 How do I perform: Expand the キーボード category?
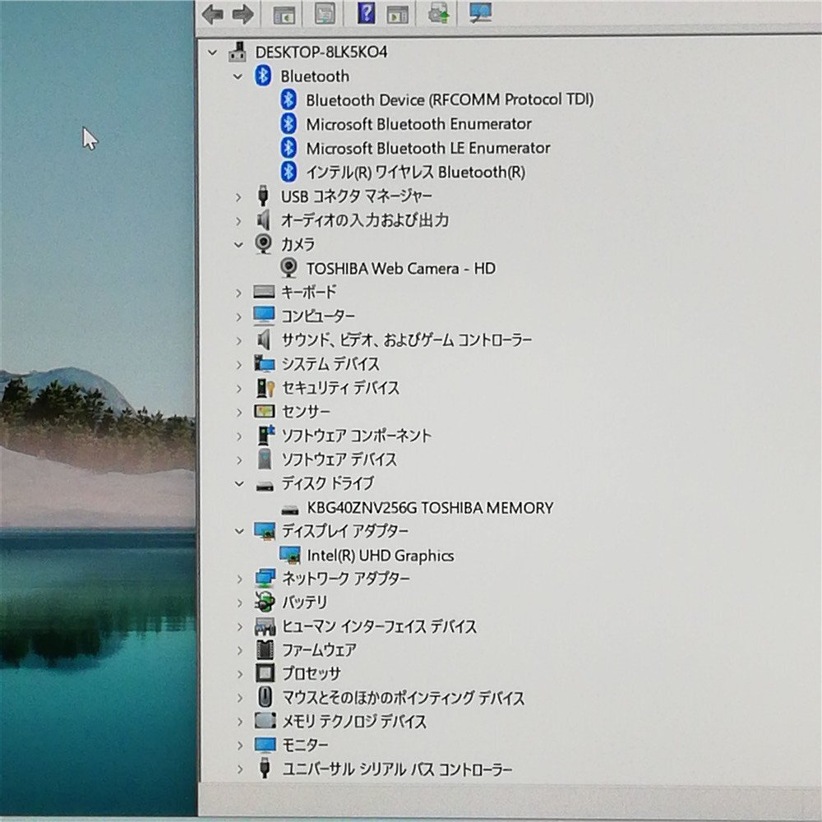[x=239, y=293]
